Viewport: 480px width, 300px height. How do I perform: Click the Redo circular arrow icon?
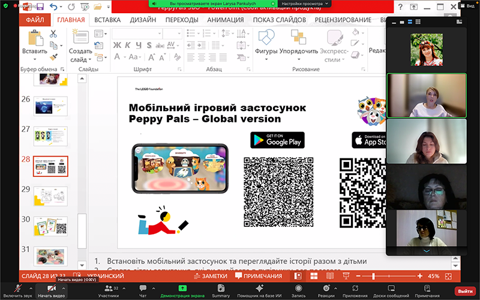click(x=71, y=7)
